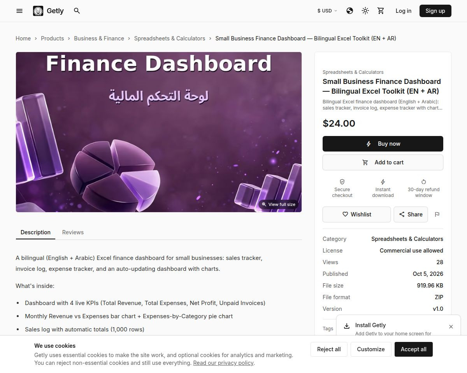This screenshot has width=467, height=373.
Task: Click Reject all cookies
Action: (x=329, y=349)
